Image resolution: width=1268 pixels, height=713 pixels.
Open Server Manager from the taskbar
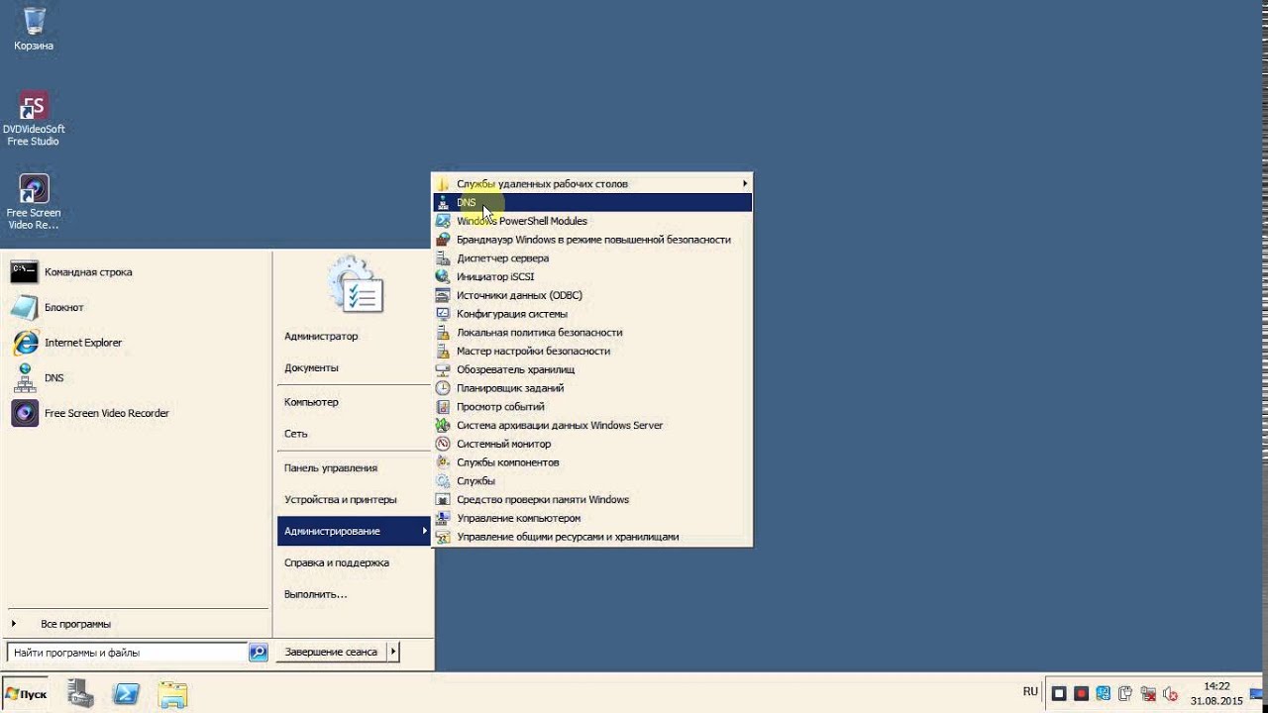pyautogui.click(x=80, y=694)
